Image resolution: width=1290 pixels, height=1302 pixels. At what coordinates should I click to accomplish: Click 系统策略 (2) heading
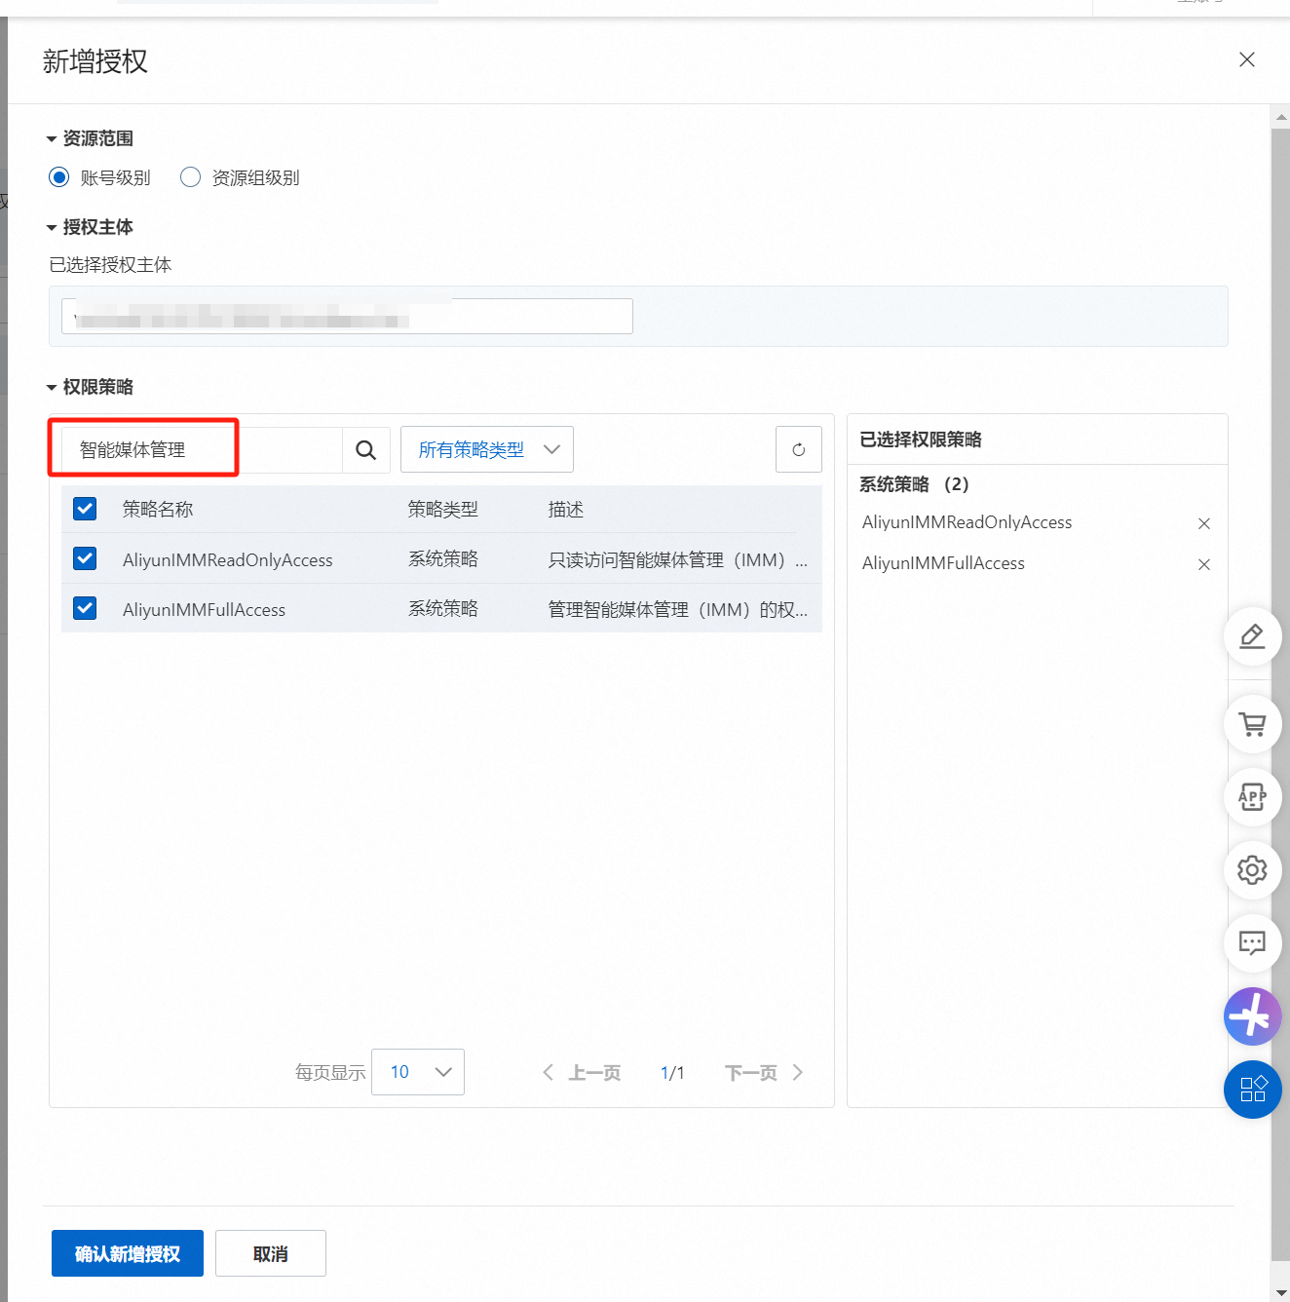point(914,484)
